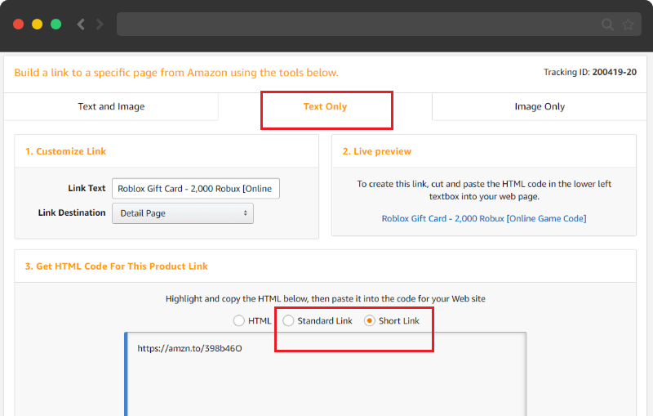Image resolution: width=653 pixels, height=416 pixels.
Task: Click the red close window button
Action: [18, 25]
